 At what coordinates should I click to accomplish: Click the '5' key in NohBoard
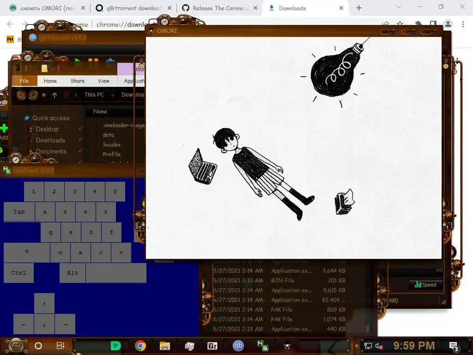[115, 191]
